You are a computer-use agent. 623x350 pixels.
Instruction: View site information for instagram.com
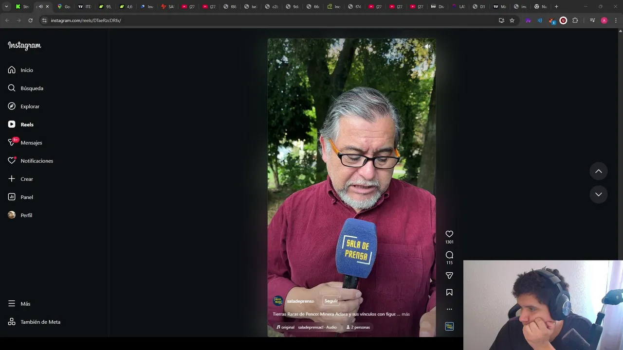(44, 20)
